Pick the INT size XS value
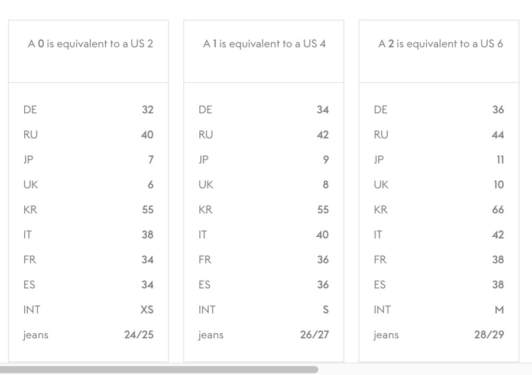 (147, 310)
